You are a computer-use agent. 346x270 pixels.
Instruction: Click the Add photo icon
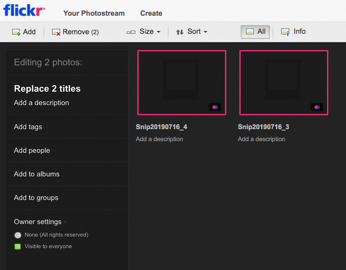16,32
